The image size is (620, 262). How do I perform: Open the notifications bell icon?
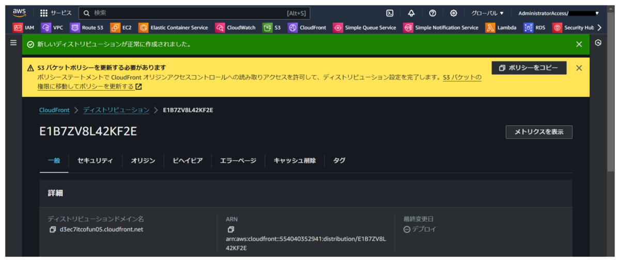pyautogui.click(x=411, y=13)
